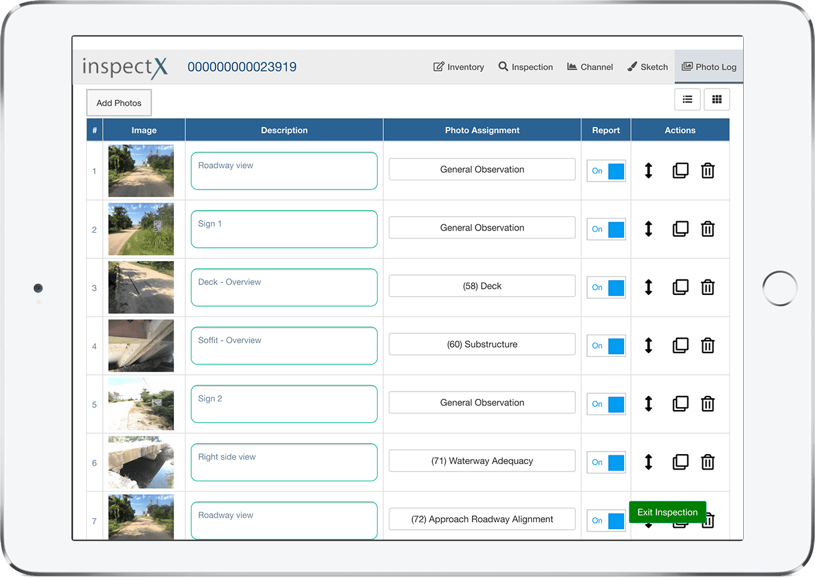This screenshot has height=578, width=815.
Task: Delete the Soffit - Overview photo
Action: tap(707, 345)
